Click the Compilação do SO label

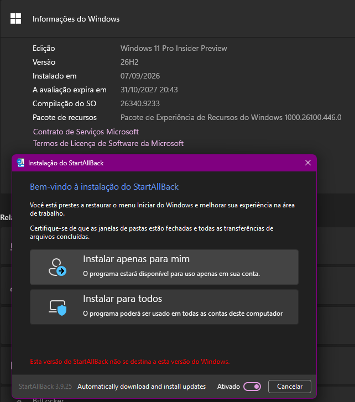click(64, 103)
